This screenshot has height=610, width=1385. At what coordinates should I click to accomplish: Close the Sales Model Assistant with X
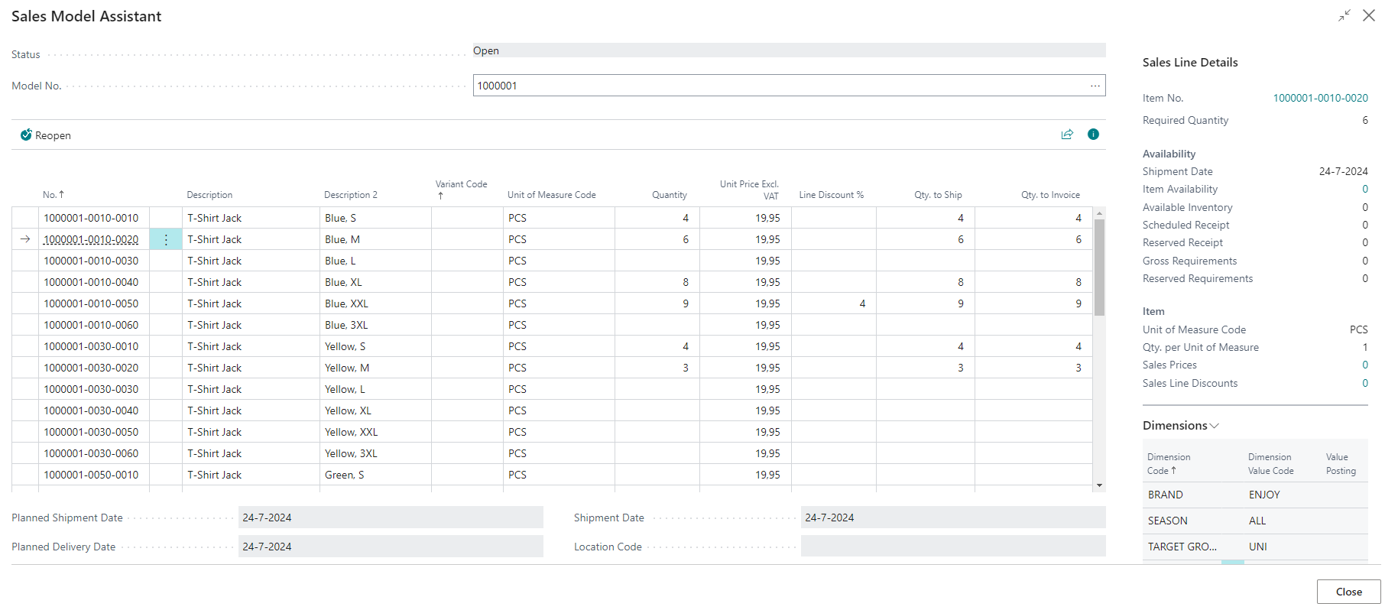(1368, 16)
